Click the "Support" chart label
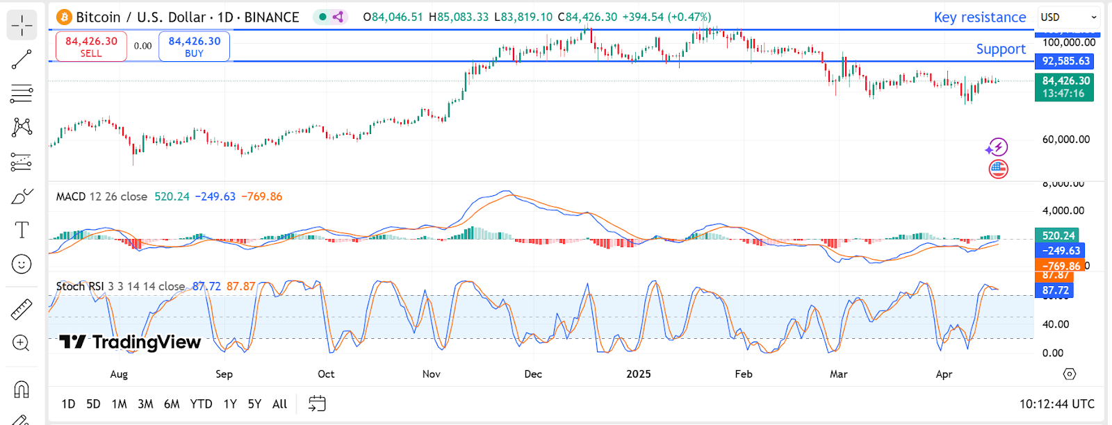This screenshot has width=1112, height=425. click(x=1001, y=49)
